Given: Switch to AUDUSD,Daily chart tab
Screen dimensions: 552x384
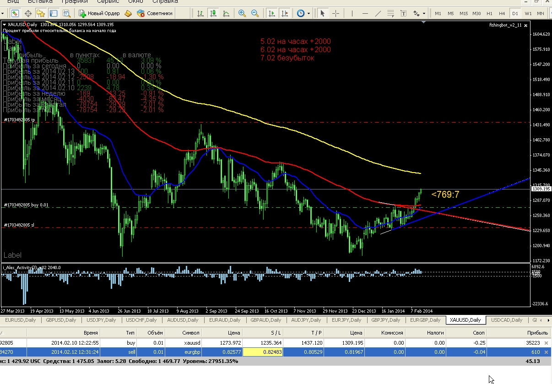Looking at the screenshot, I should point(183,320).
